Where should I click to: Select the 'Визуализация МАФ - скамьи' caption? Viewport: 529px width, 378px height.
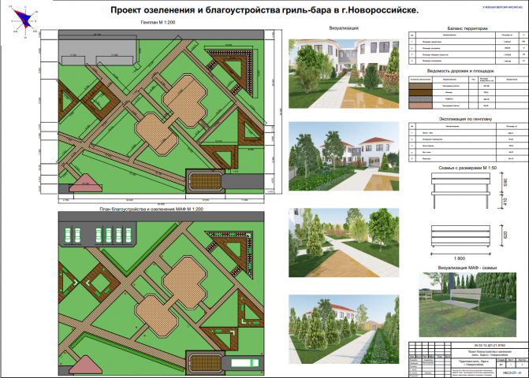(x=468, y=268)
